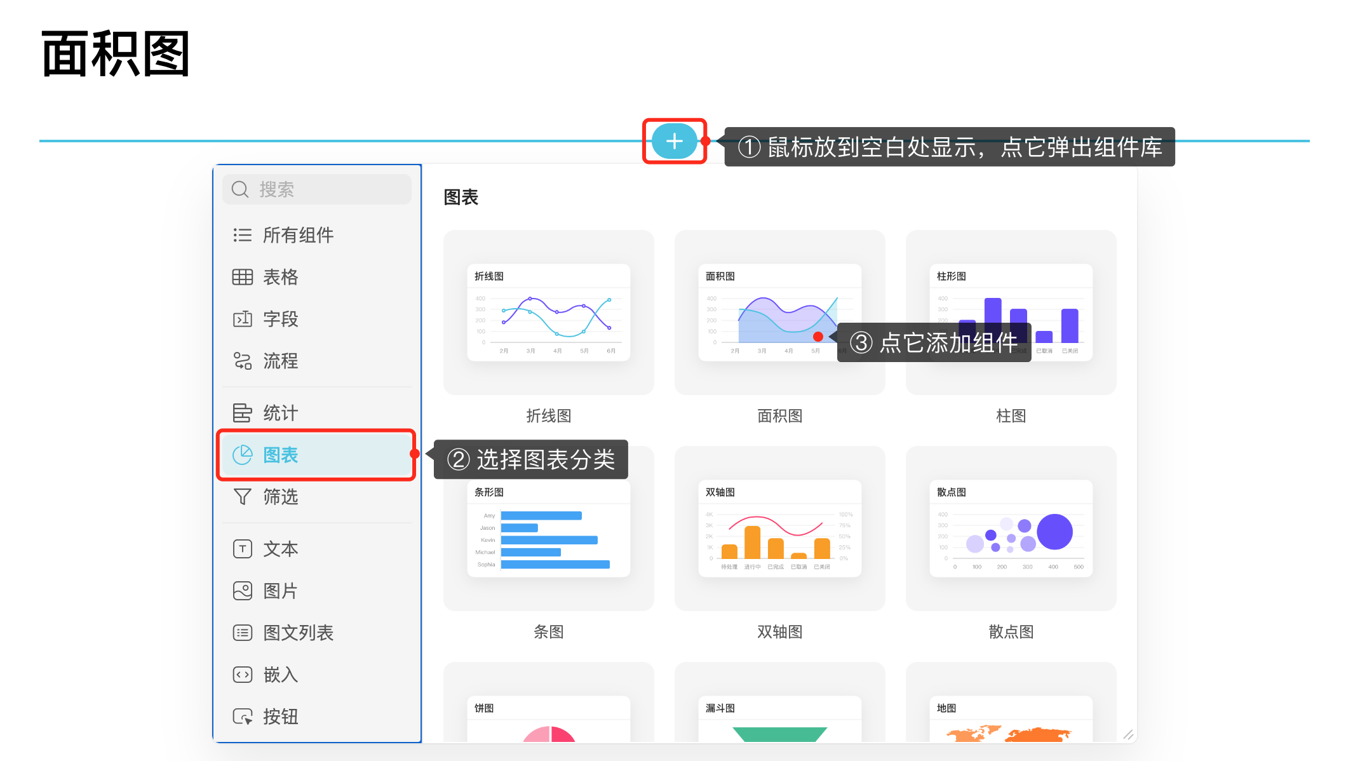Click the 折线图 caption below thumbnail
1353x761 pixels.
tap(549, 416)
